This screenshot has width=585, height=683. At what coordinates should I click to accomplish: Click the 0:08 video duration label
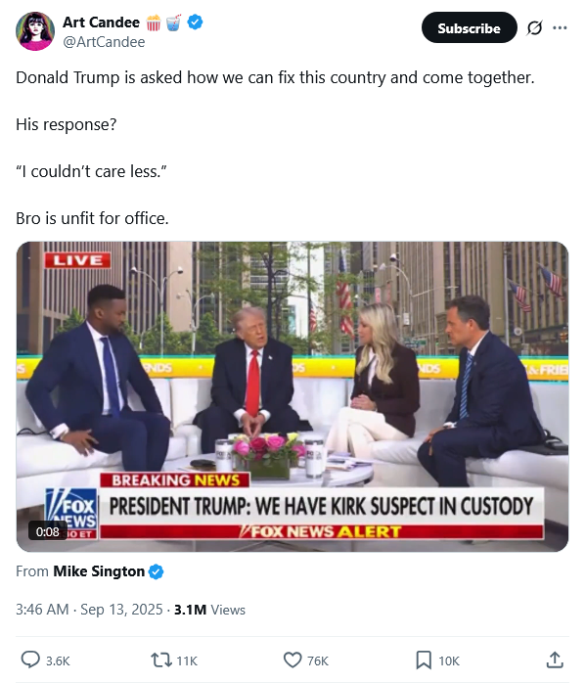coord(48,532)
